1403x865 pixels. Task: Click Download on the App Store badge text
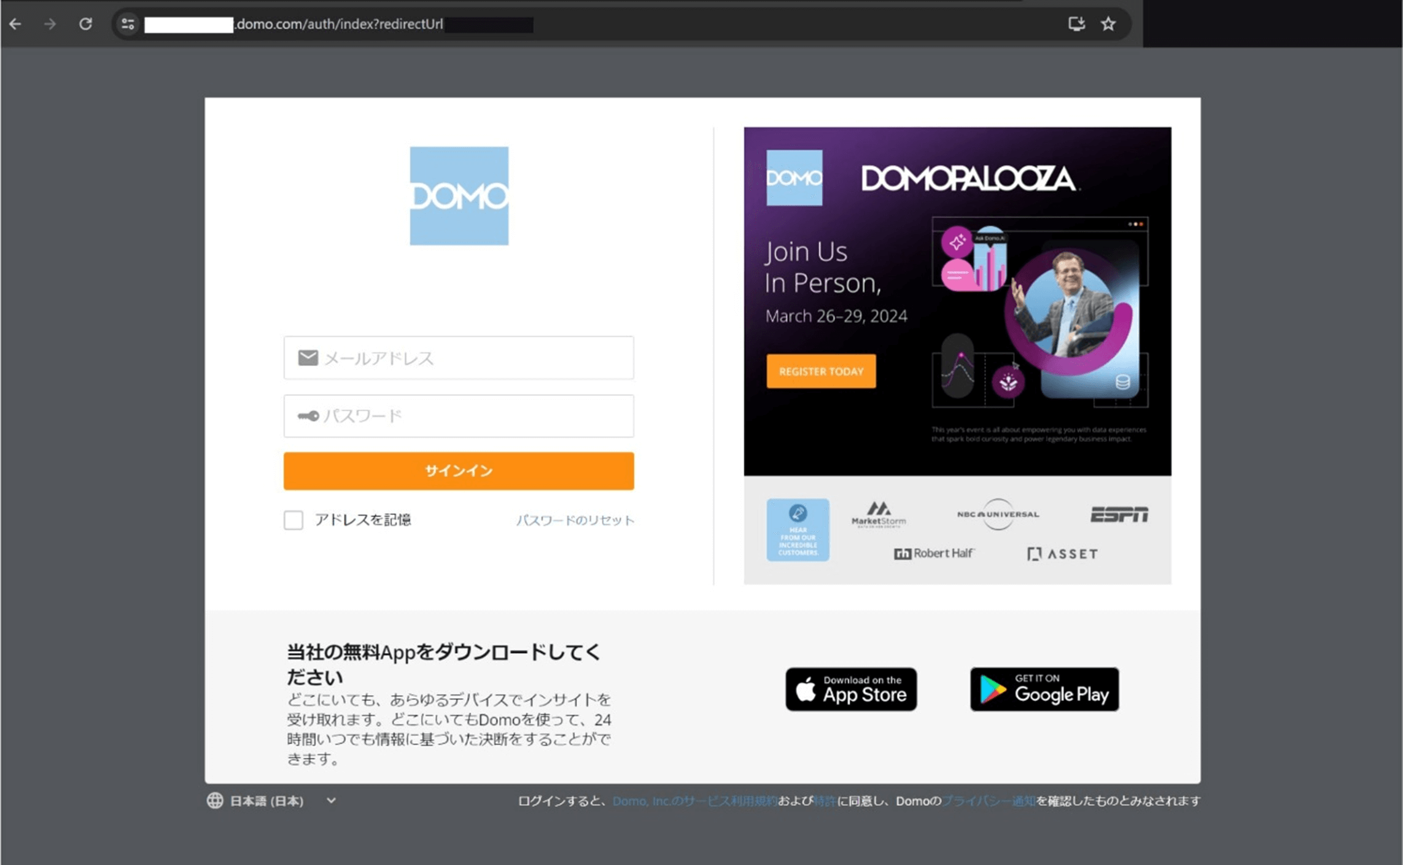[865, 689]
